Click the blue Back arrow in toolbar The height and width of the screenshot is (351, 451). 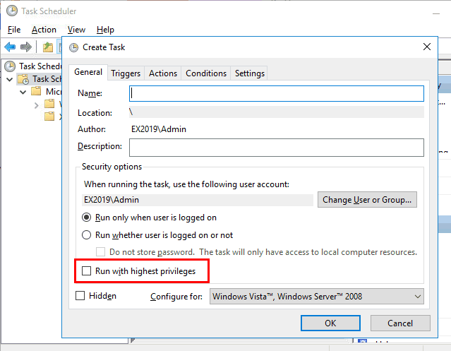point(10,47)
